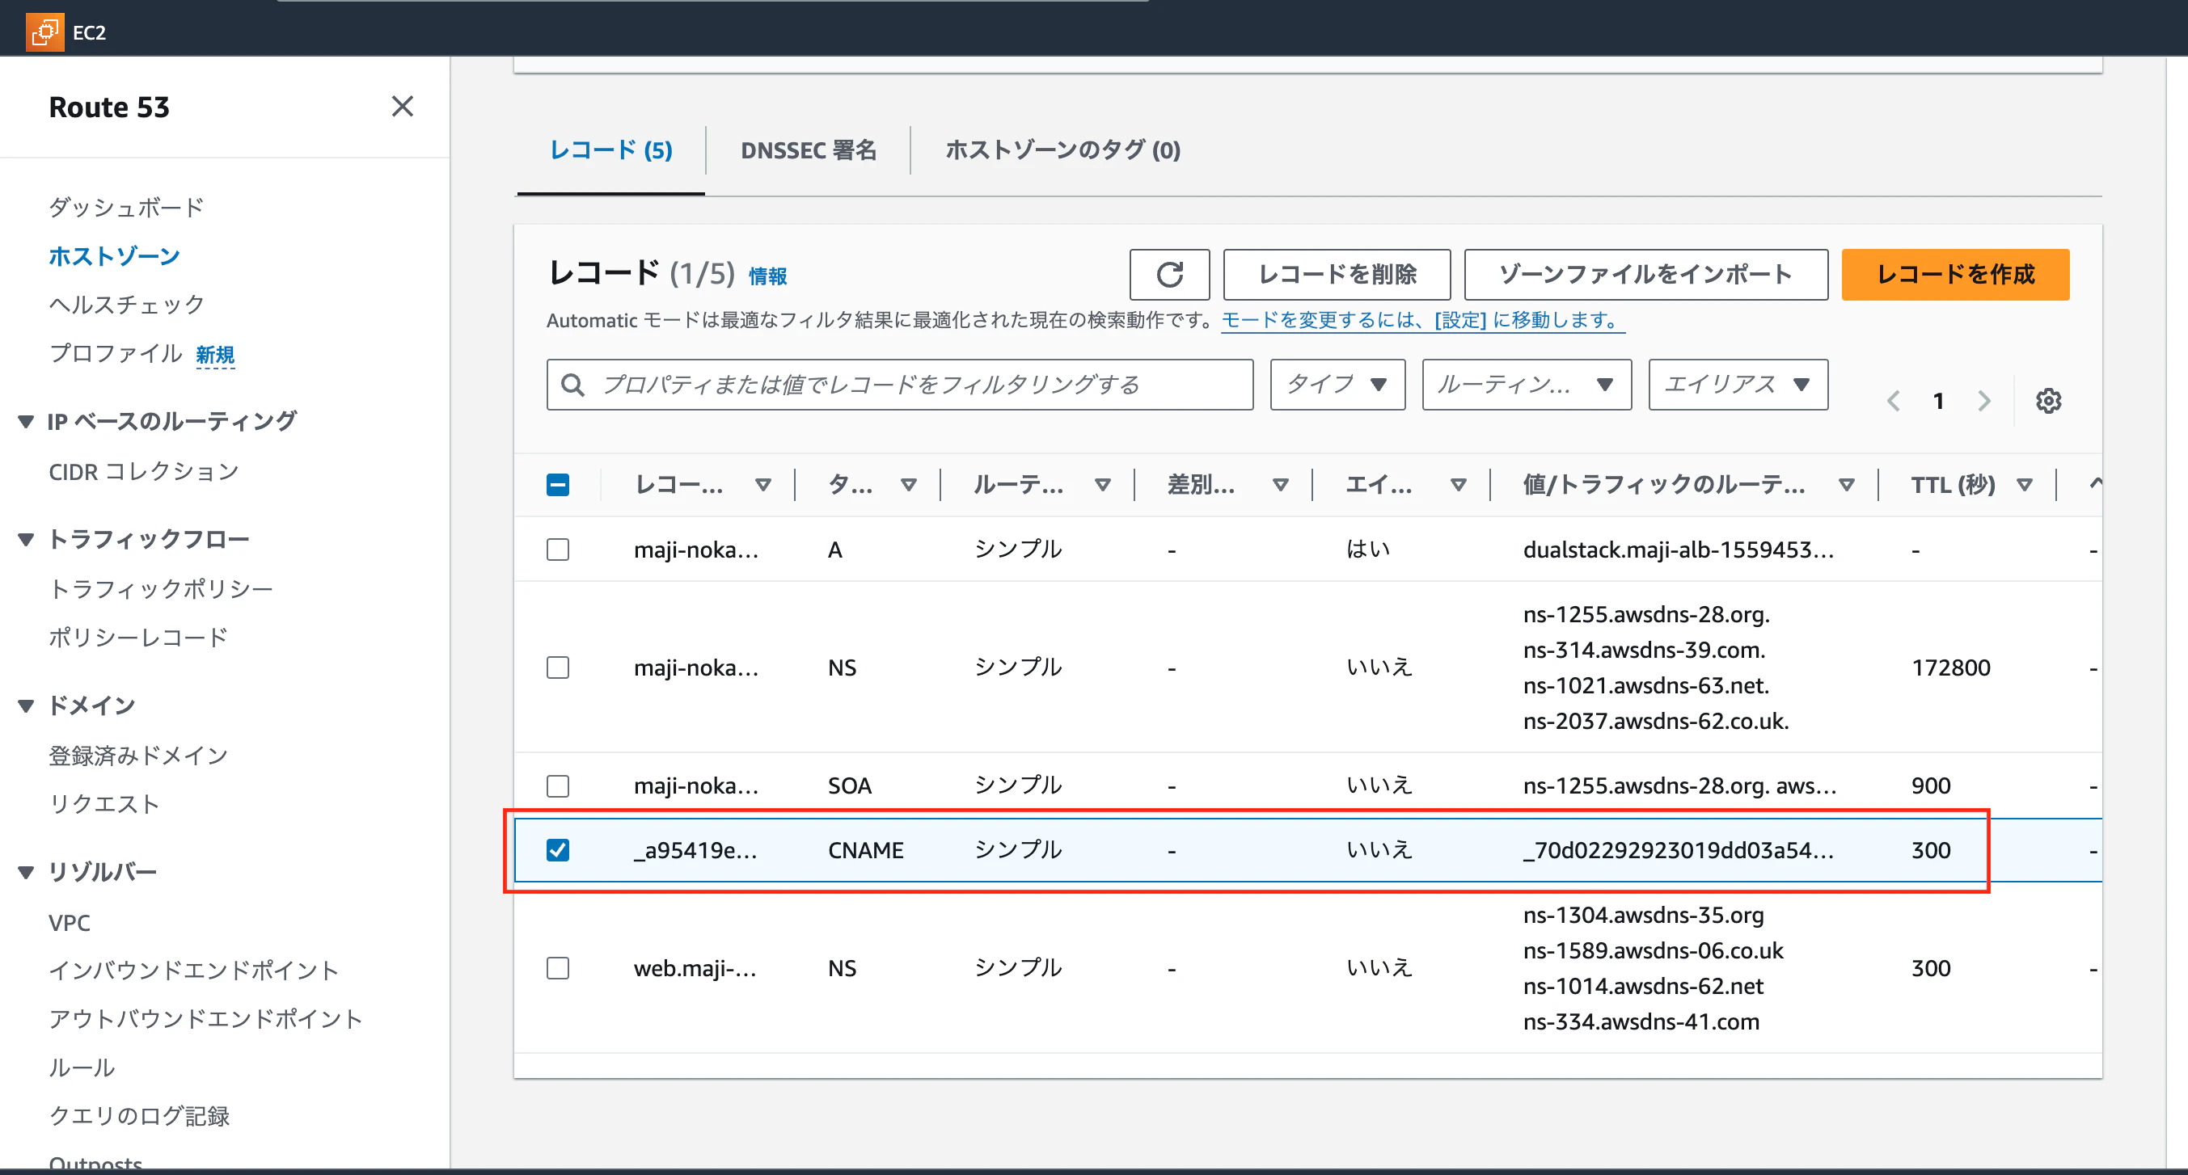Collapse トラフィックフロー section
Image resolution: width=2188 pixels, height=1175 pixels.
point(27,539)
